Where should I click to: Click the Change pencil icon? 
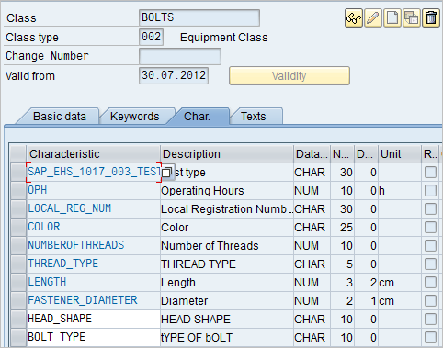point(373,18)
